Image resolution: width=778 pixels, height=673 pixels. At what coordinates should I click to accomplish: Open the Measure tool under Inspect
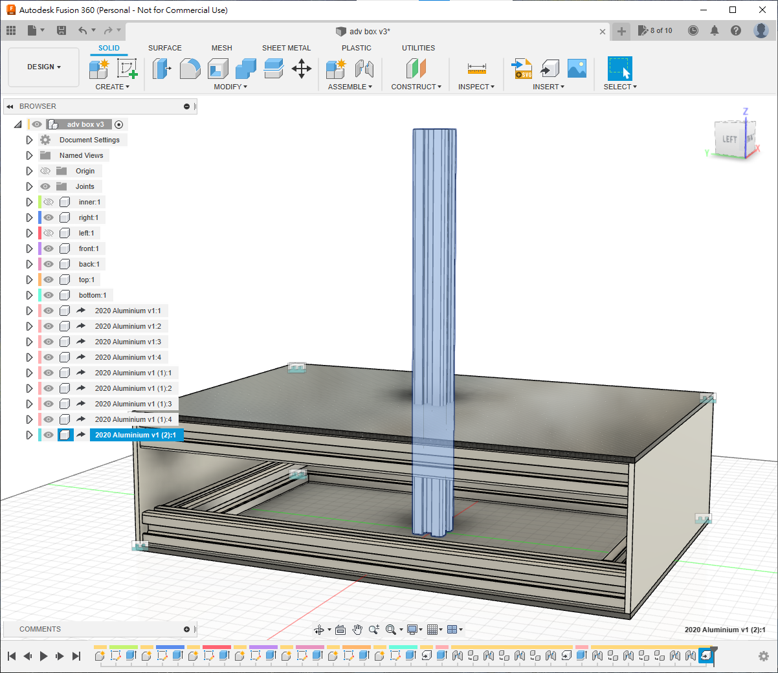point(476,68)
